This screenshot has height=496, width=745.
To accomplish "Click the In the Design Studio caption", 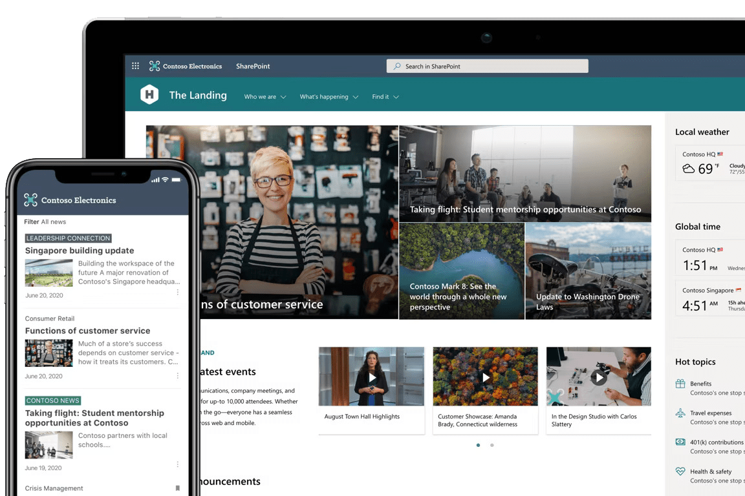I will click(594, 420).
